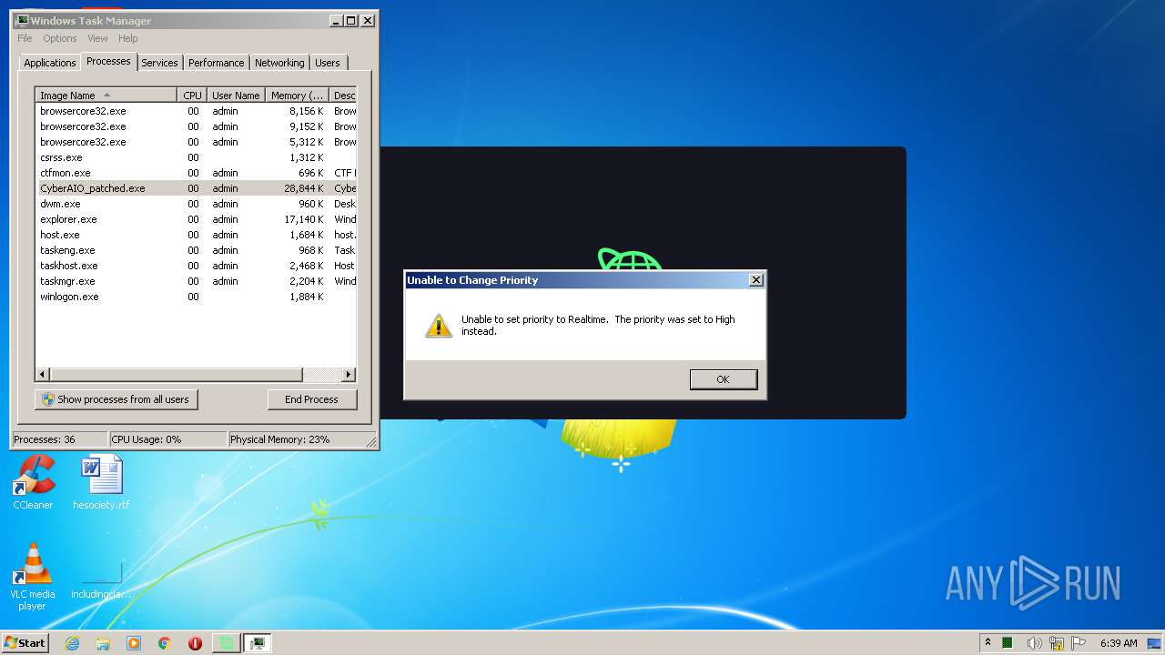1165x655 pixels.
Task: Click the 8,156 K memory value
Action: click(307, 111)
